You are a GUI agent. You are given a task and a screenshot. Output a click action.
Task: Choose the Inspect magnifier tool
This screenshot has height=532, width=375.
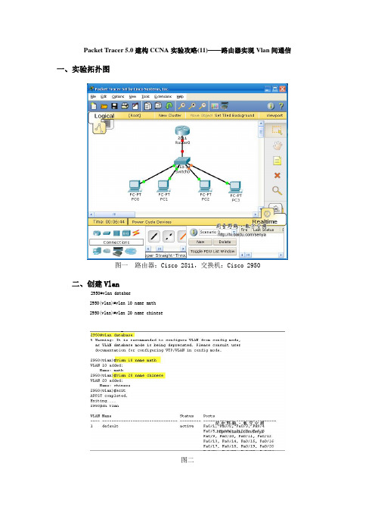pos(277,191)
